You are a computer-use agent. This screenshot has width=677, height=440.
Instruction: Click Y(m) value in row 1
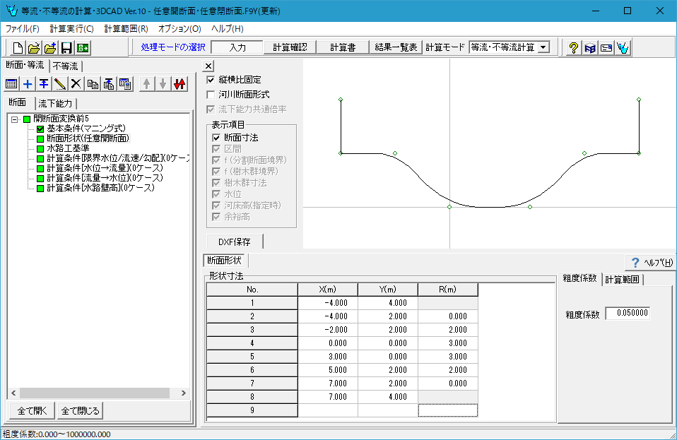tap(388, 303)
